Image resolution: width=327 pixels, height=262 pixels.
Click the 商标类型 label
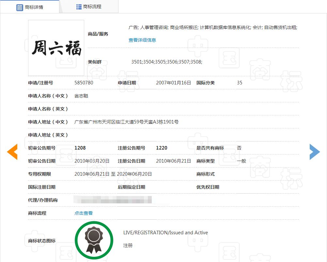click(205, 161)
